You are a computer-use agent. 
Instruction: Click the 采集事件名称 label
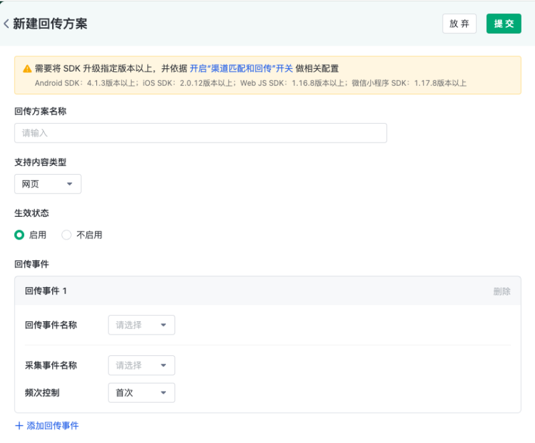pos(51,365)
